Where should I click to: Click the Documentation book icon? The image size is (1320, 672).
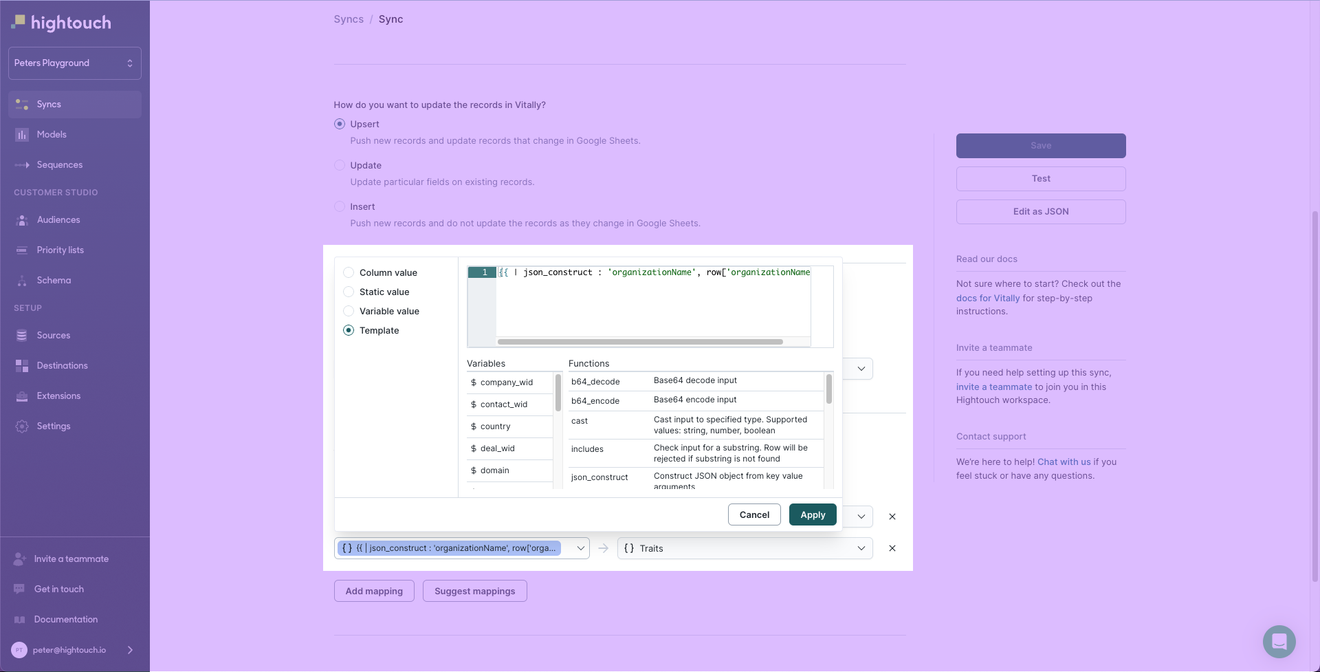coord(19,620)
